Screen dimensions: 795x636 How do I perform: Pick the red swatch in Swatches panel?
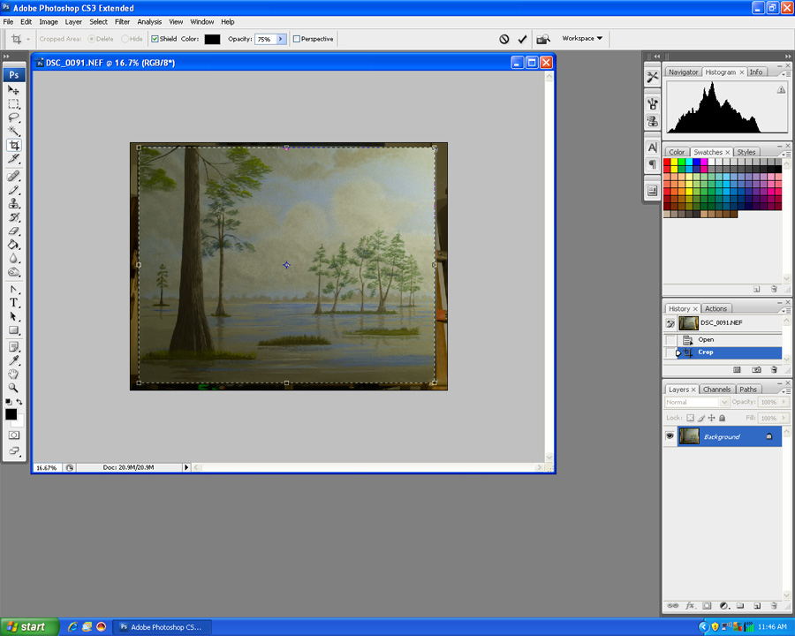click(667, 162)
